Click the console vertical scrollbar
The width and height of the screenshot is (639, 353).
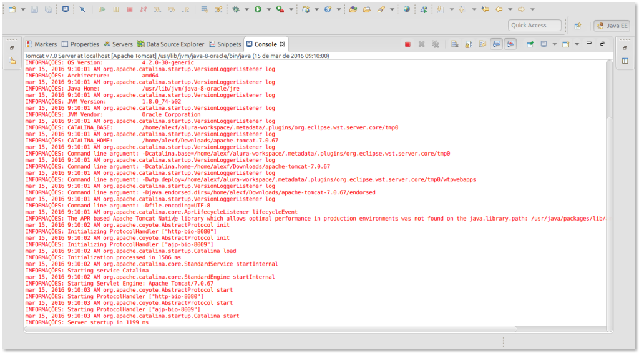tap(609, 195)
